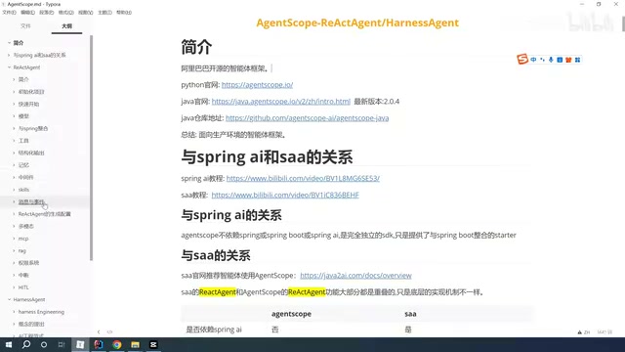The width and height of the screenshot is (625, 352).
Task: Toggle Sogou punctuation mode icon
Action: click(x=542, y=60)
